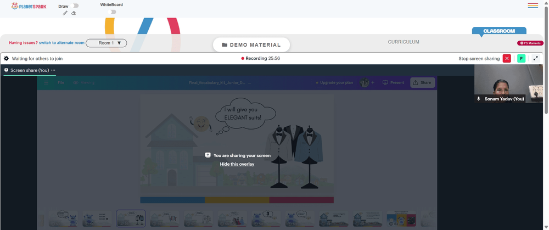
Task: Select the multicolor panel slide thumbnail
Action: click(x=401, y=218)
